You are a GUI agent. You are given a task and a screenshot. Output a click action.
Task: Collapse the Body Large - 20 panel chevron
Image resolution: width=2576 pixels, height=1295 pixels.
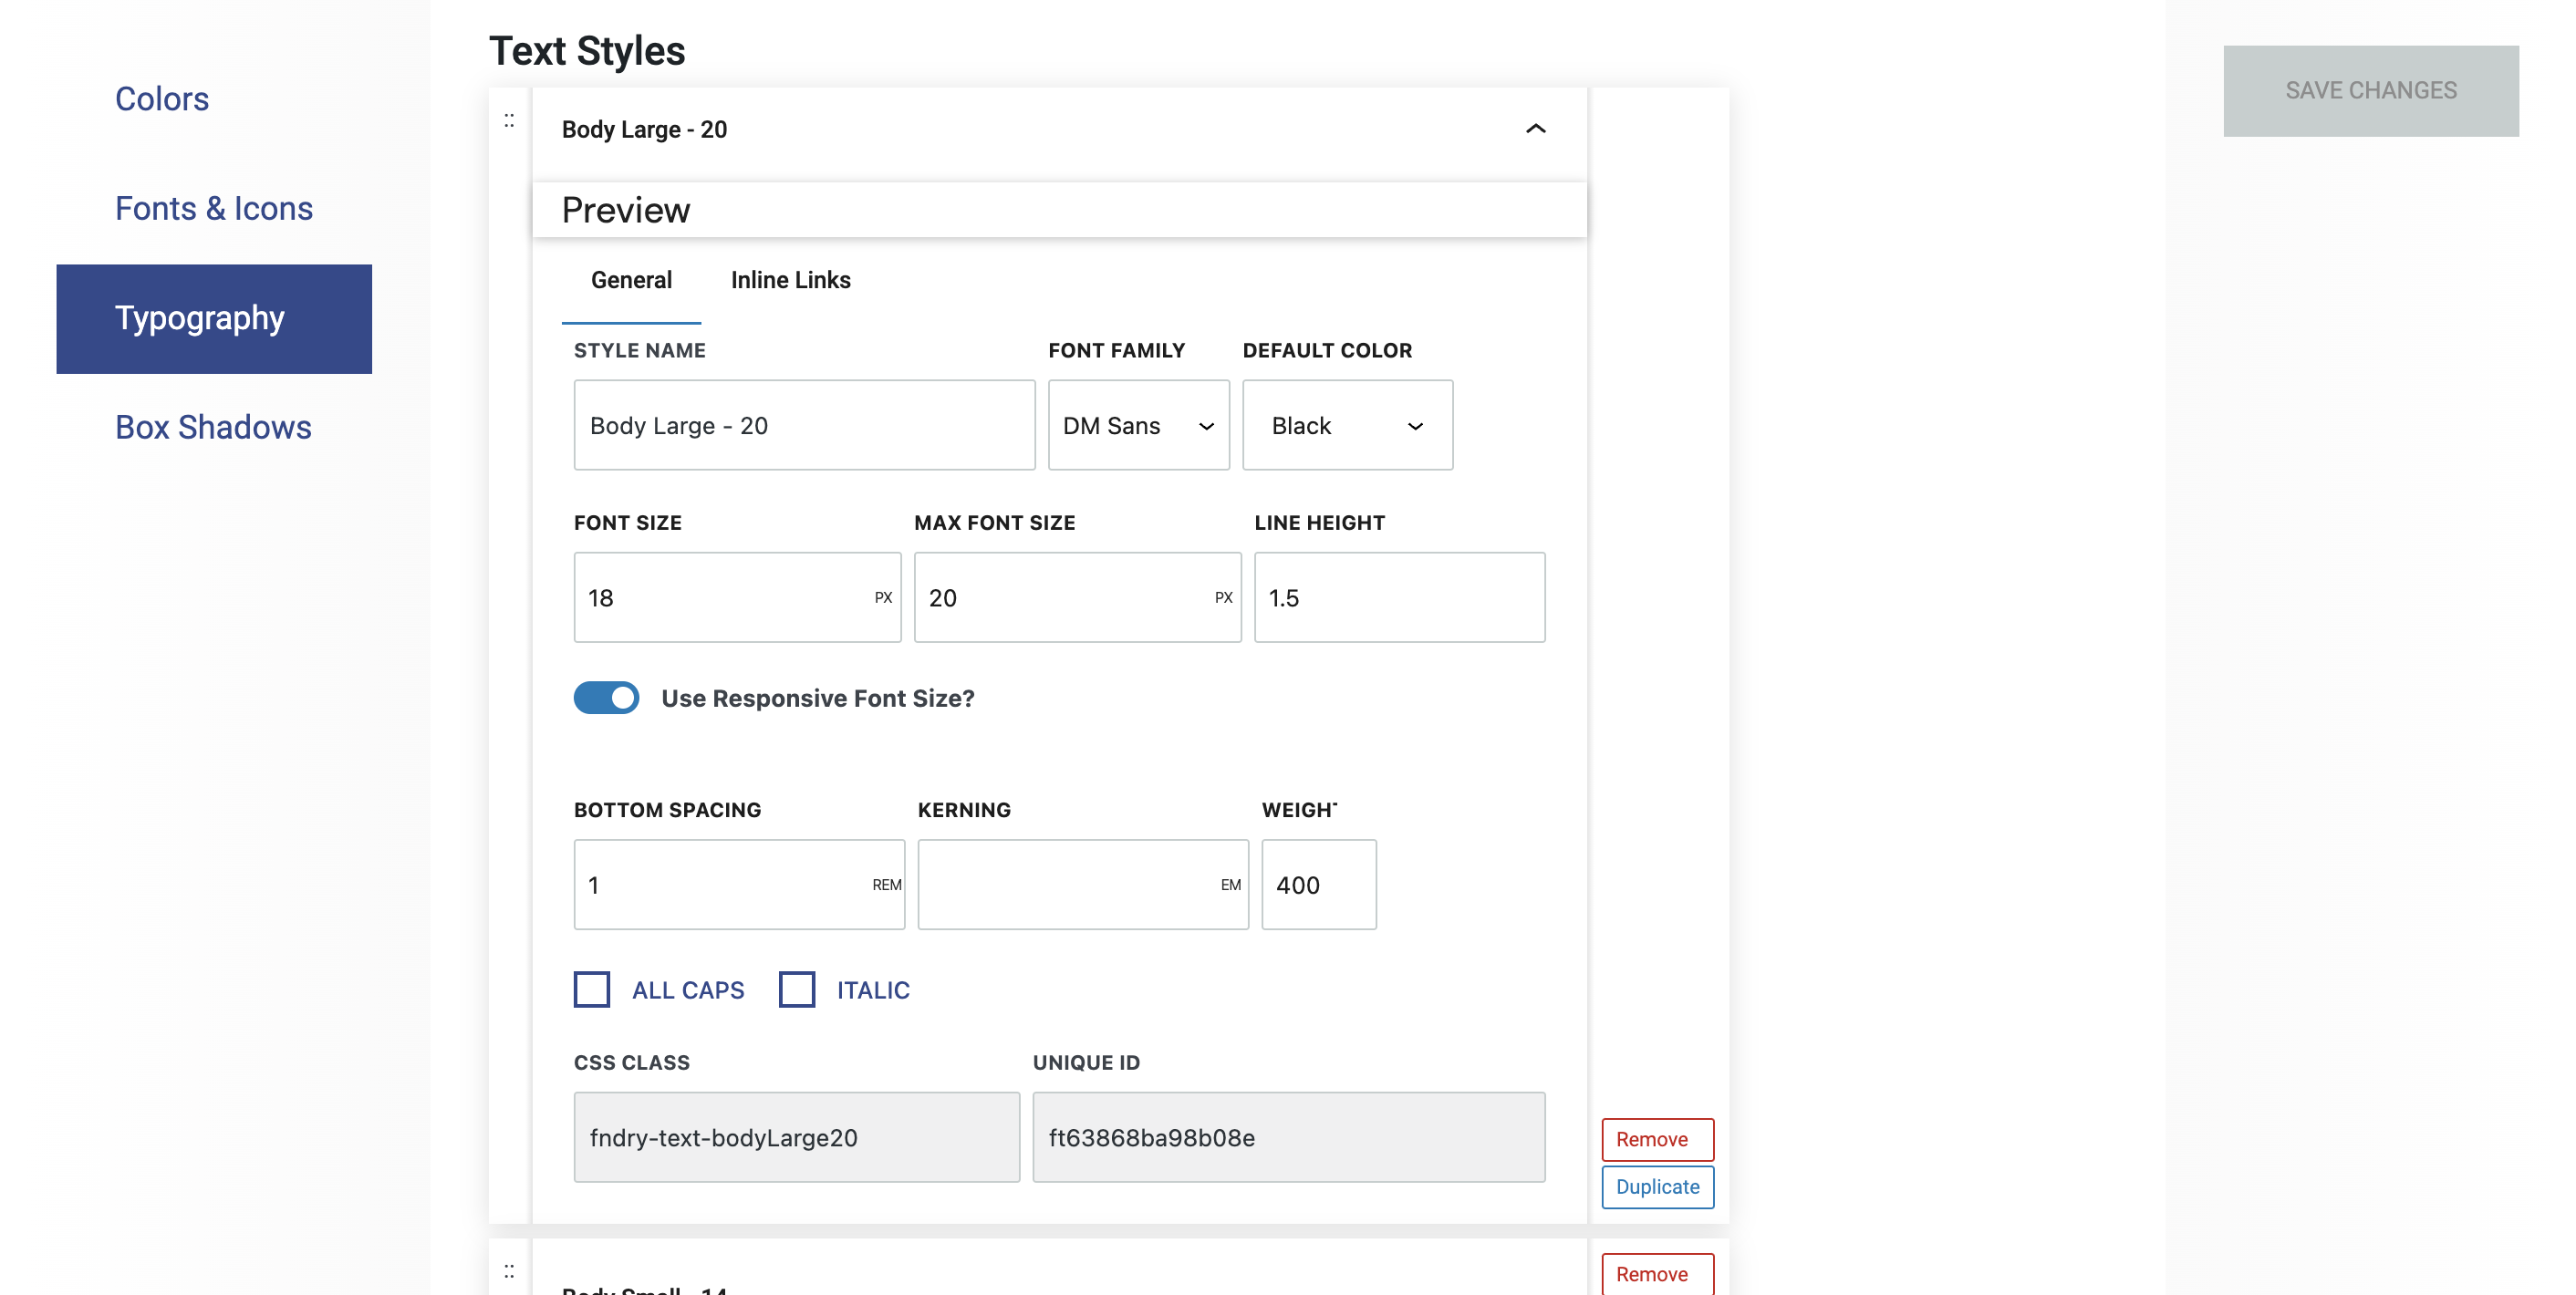pos(1535,129)
